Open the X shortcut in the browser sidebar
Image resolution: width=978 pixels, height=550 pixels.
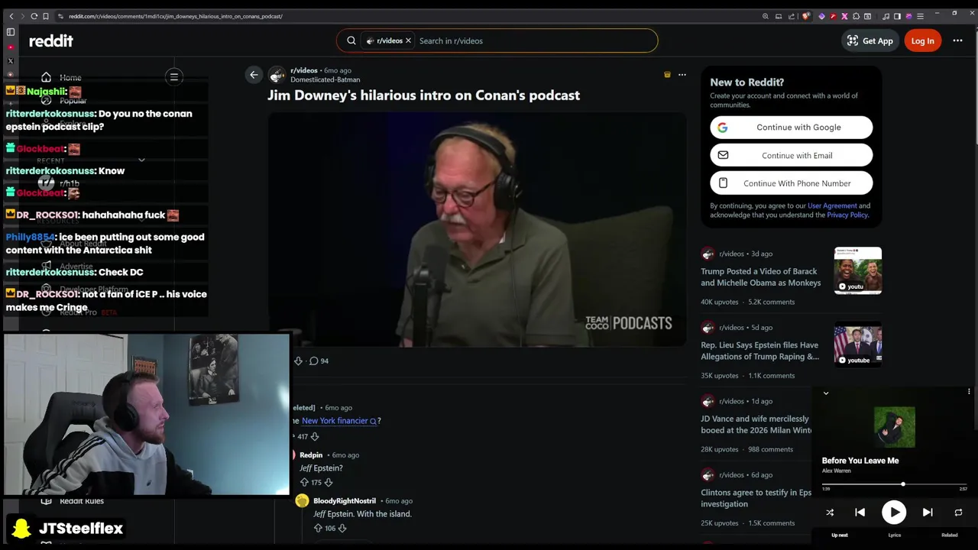[x=10, y=61]
